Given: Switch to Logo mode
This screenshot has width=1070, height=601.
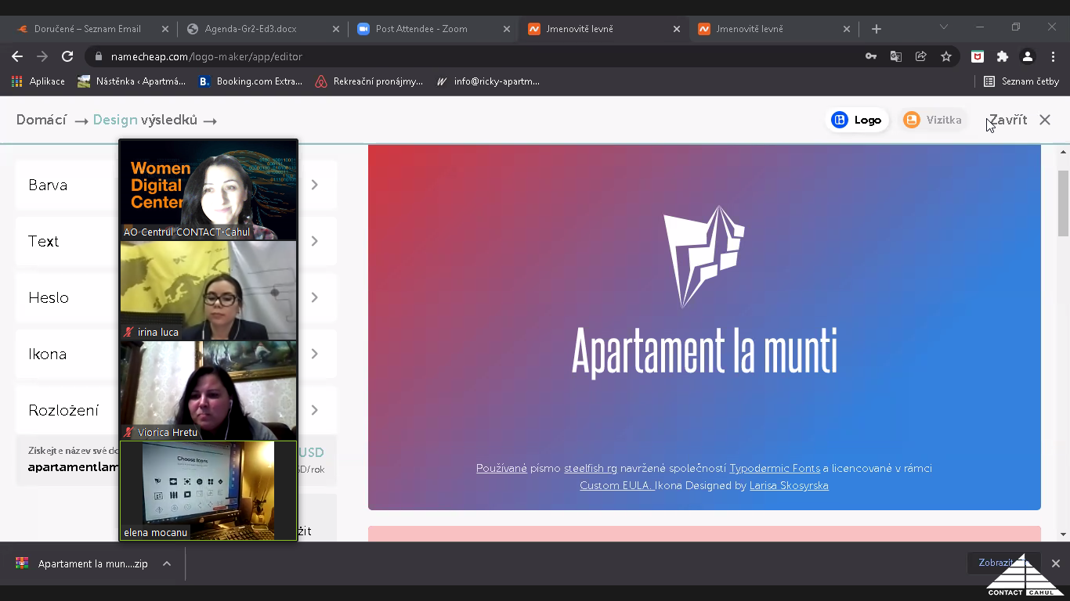Looking at the screenshot, I should [x=858, y=120].
